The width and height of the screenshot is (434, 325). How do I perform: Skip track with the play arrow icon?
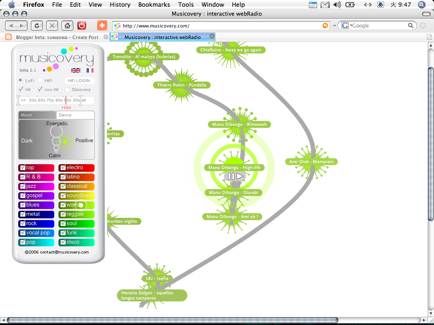point(240,176)
